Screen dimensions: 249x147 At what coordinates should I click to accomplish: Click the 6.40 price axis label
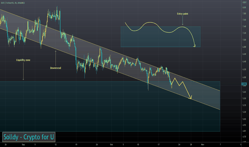point(244,62)
